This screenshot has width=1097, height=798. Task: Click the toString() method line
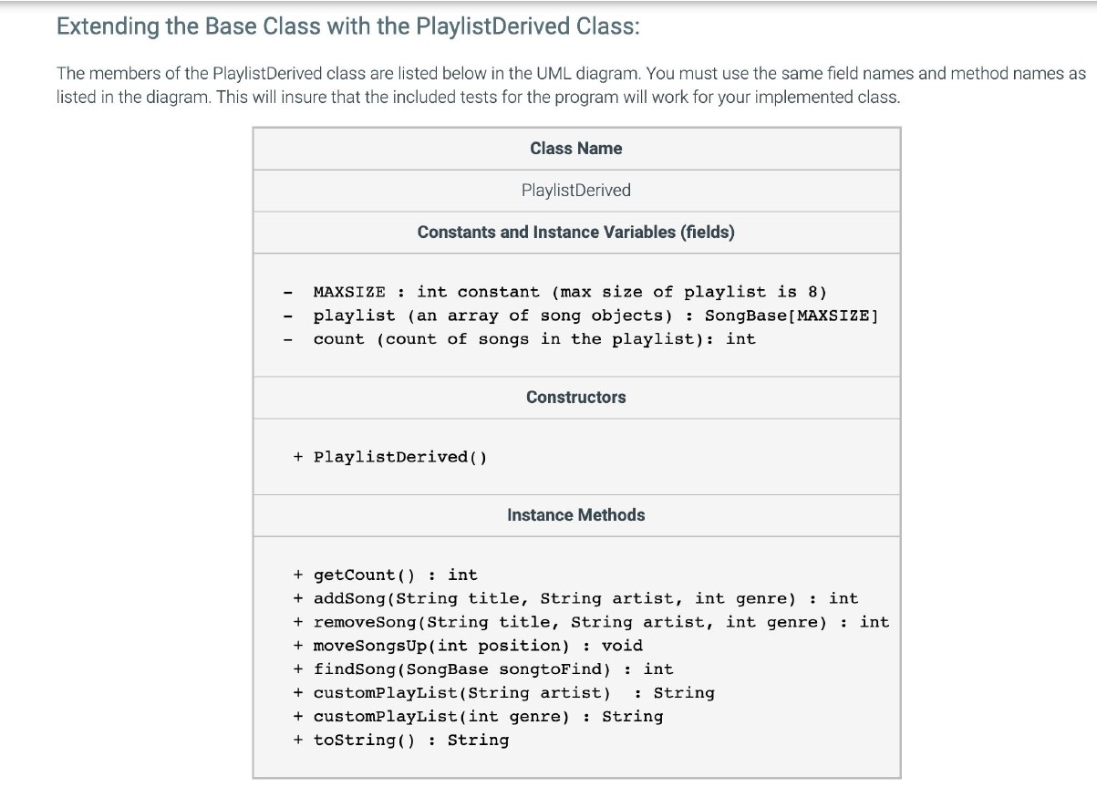410,741
